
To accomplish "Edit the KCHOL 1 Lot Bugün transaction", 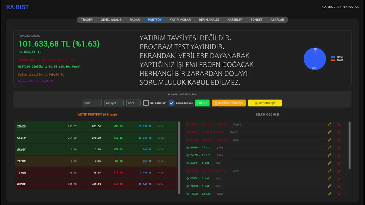I will click(x=330, y=132).
